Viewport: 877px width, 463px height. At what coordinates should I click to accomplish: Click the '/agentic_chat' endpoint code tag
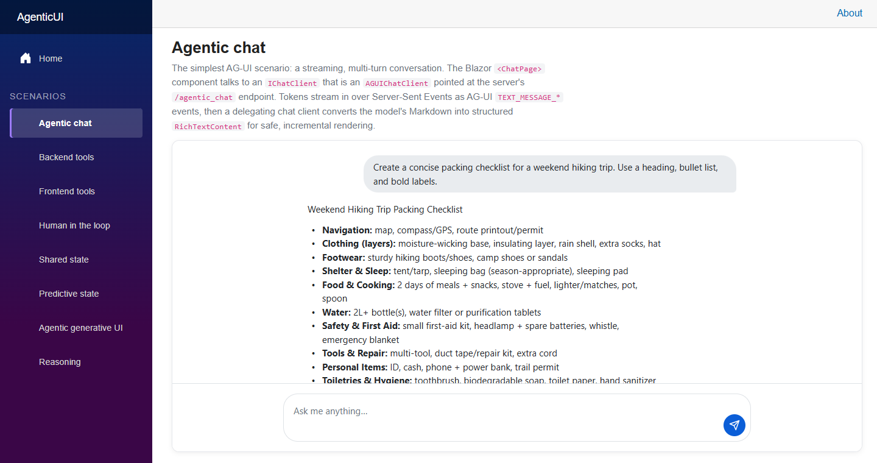click(x=203, y=97)
